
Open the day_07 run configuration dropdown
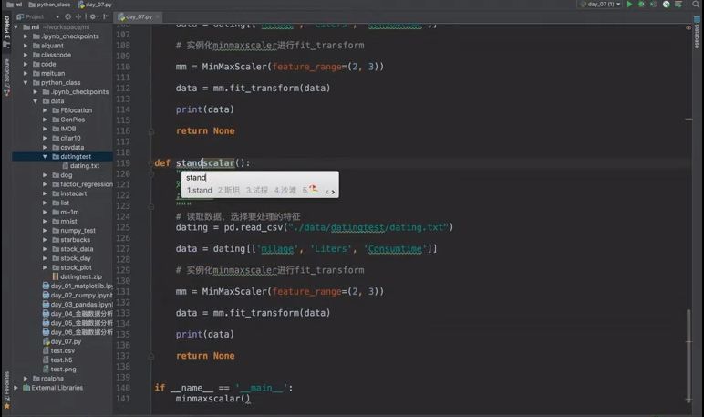601,5
